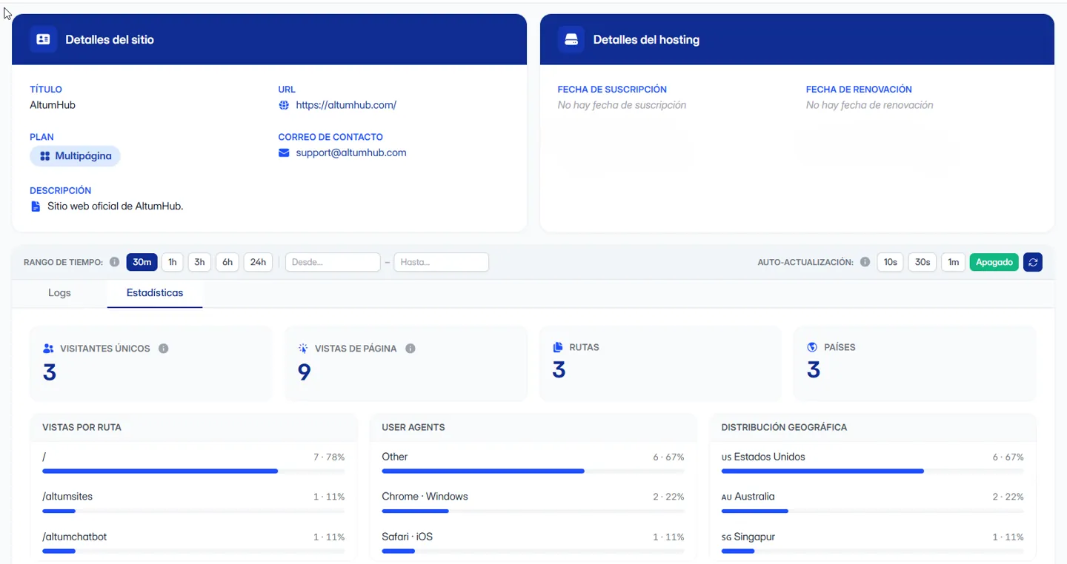Image resolution: width=1067 pixels, height=564 pixels.
Task: Click the Desde date input field
Action: 333,262
